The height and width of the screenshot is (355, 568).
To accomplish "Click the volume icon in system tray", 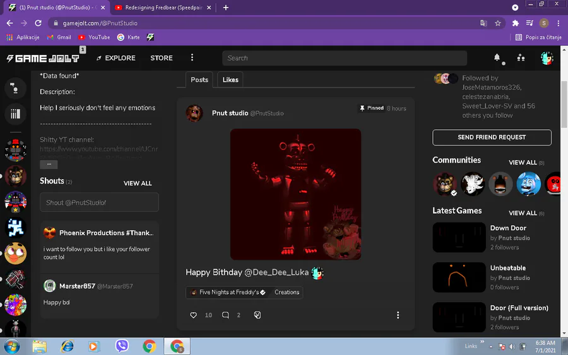I will pyautogui.click(x=512, y=347).
